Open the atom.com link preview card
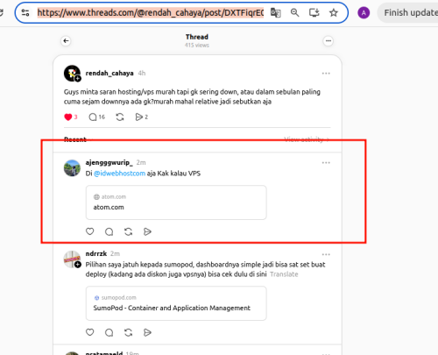 176,202
